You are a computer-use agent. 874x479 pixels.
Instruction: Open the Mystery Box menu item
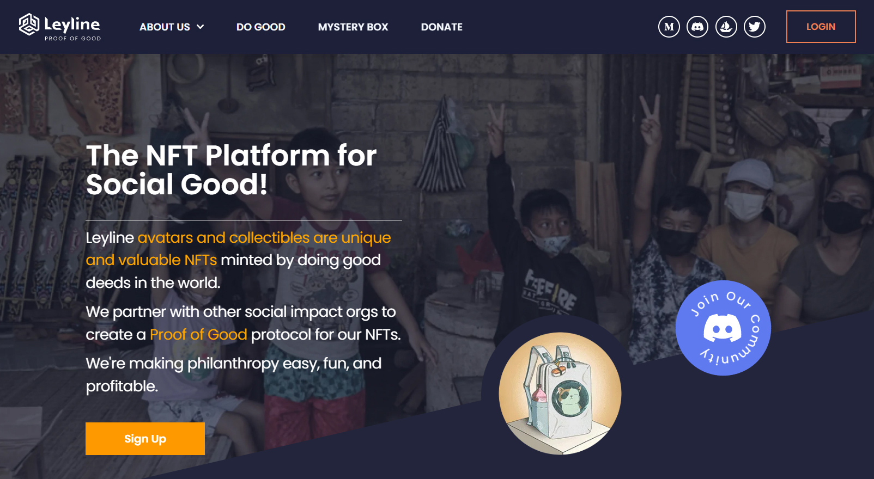(353, 27)
